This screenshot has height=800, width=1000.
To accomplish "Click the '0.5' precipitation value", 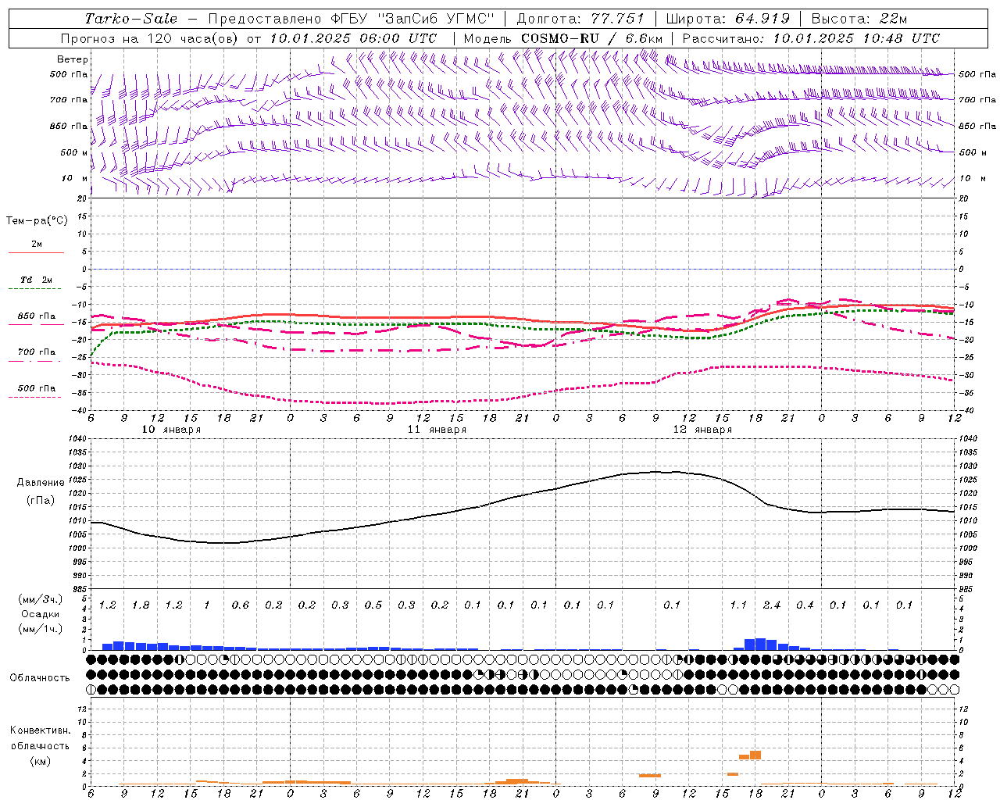I will (373, 605).
